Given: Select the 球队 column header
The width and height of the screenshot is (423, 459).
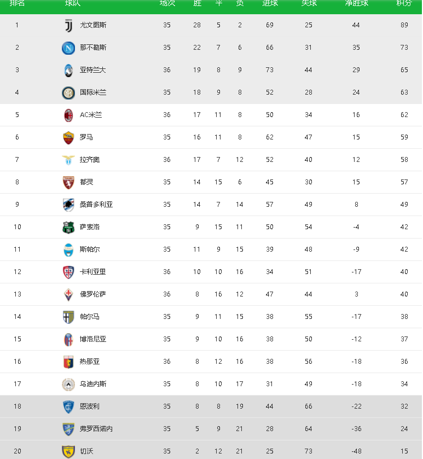Looking at the screenshot, I should [x=73, y=3].
